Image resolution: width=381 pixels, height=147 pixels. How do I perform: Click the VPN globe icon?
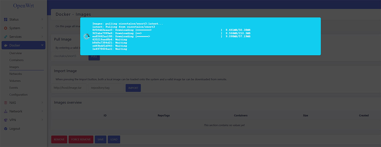(6, 120)
